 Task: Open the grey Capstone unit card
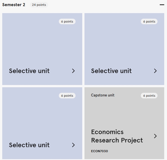pos(124,123)
